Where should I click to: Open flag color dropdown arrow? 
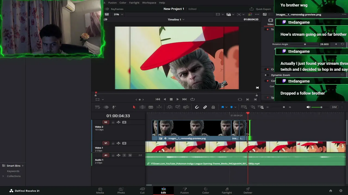[226, 107]
